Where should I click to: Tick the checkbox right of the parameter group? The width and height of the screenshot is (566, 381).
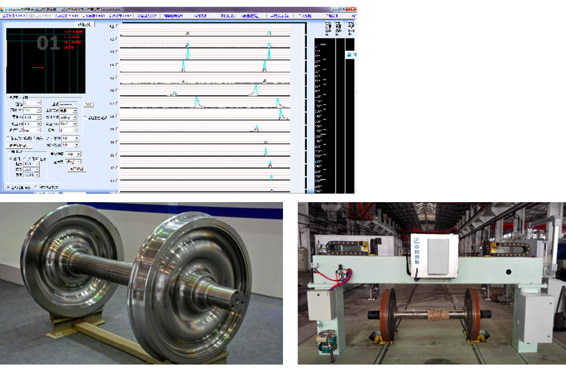pyautogui.click(x=85, y=117)
